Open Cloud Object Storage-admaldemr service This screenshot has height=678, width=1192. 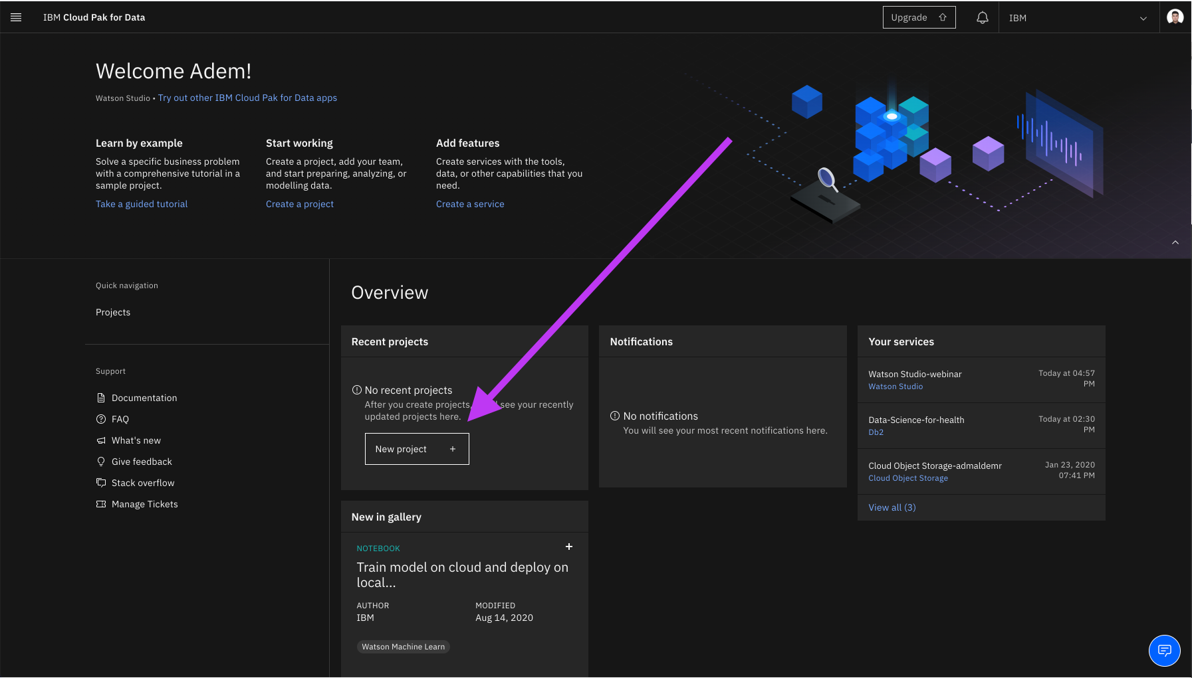[x=935, y=466]
